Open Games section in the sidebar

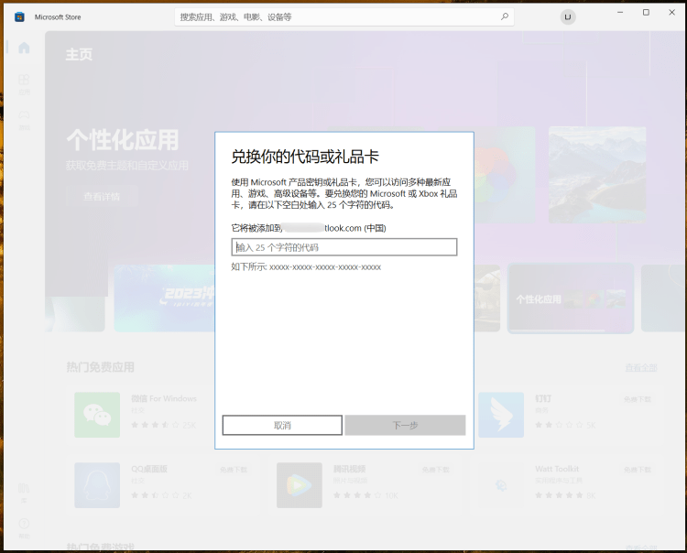coord(24,120)
